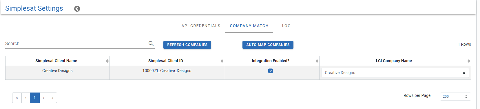Go to last page with double-right arrow

click(52, 98)
